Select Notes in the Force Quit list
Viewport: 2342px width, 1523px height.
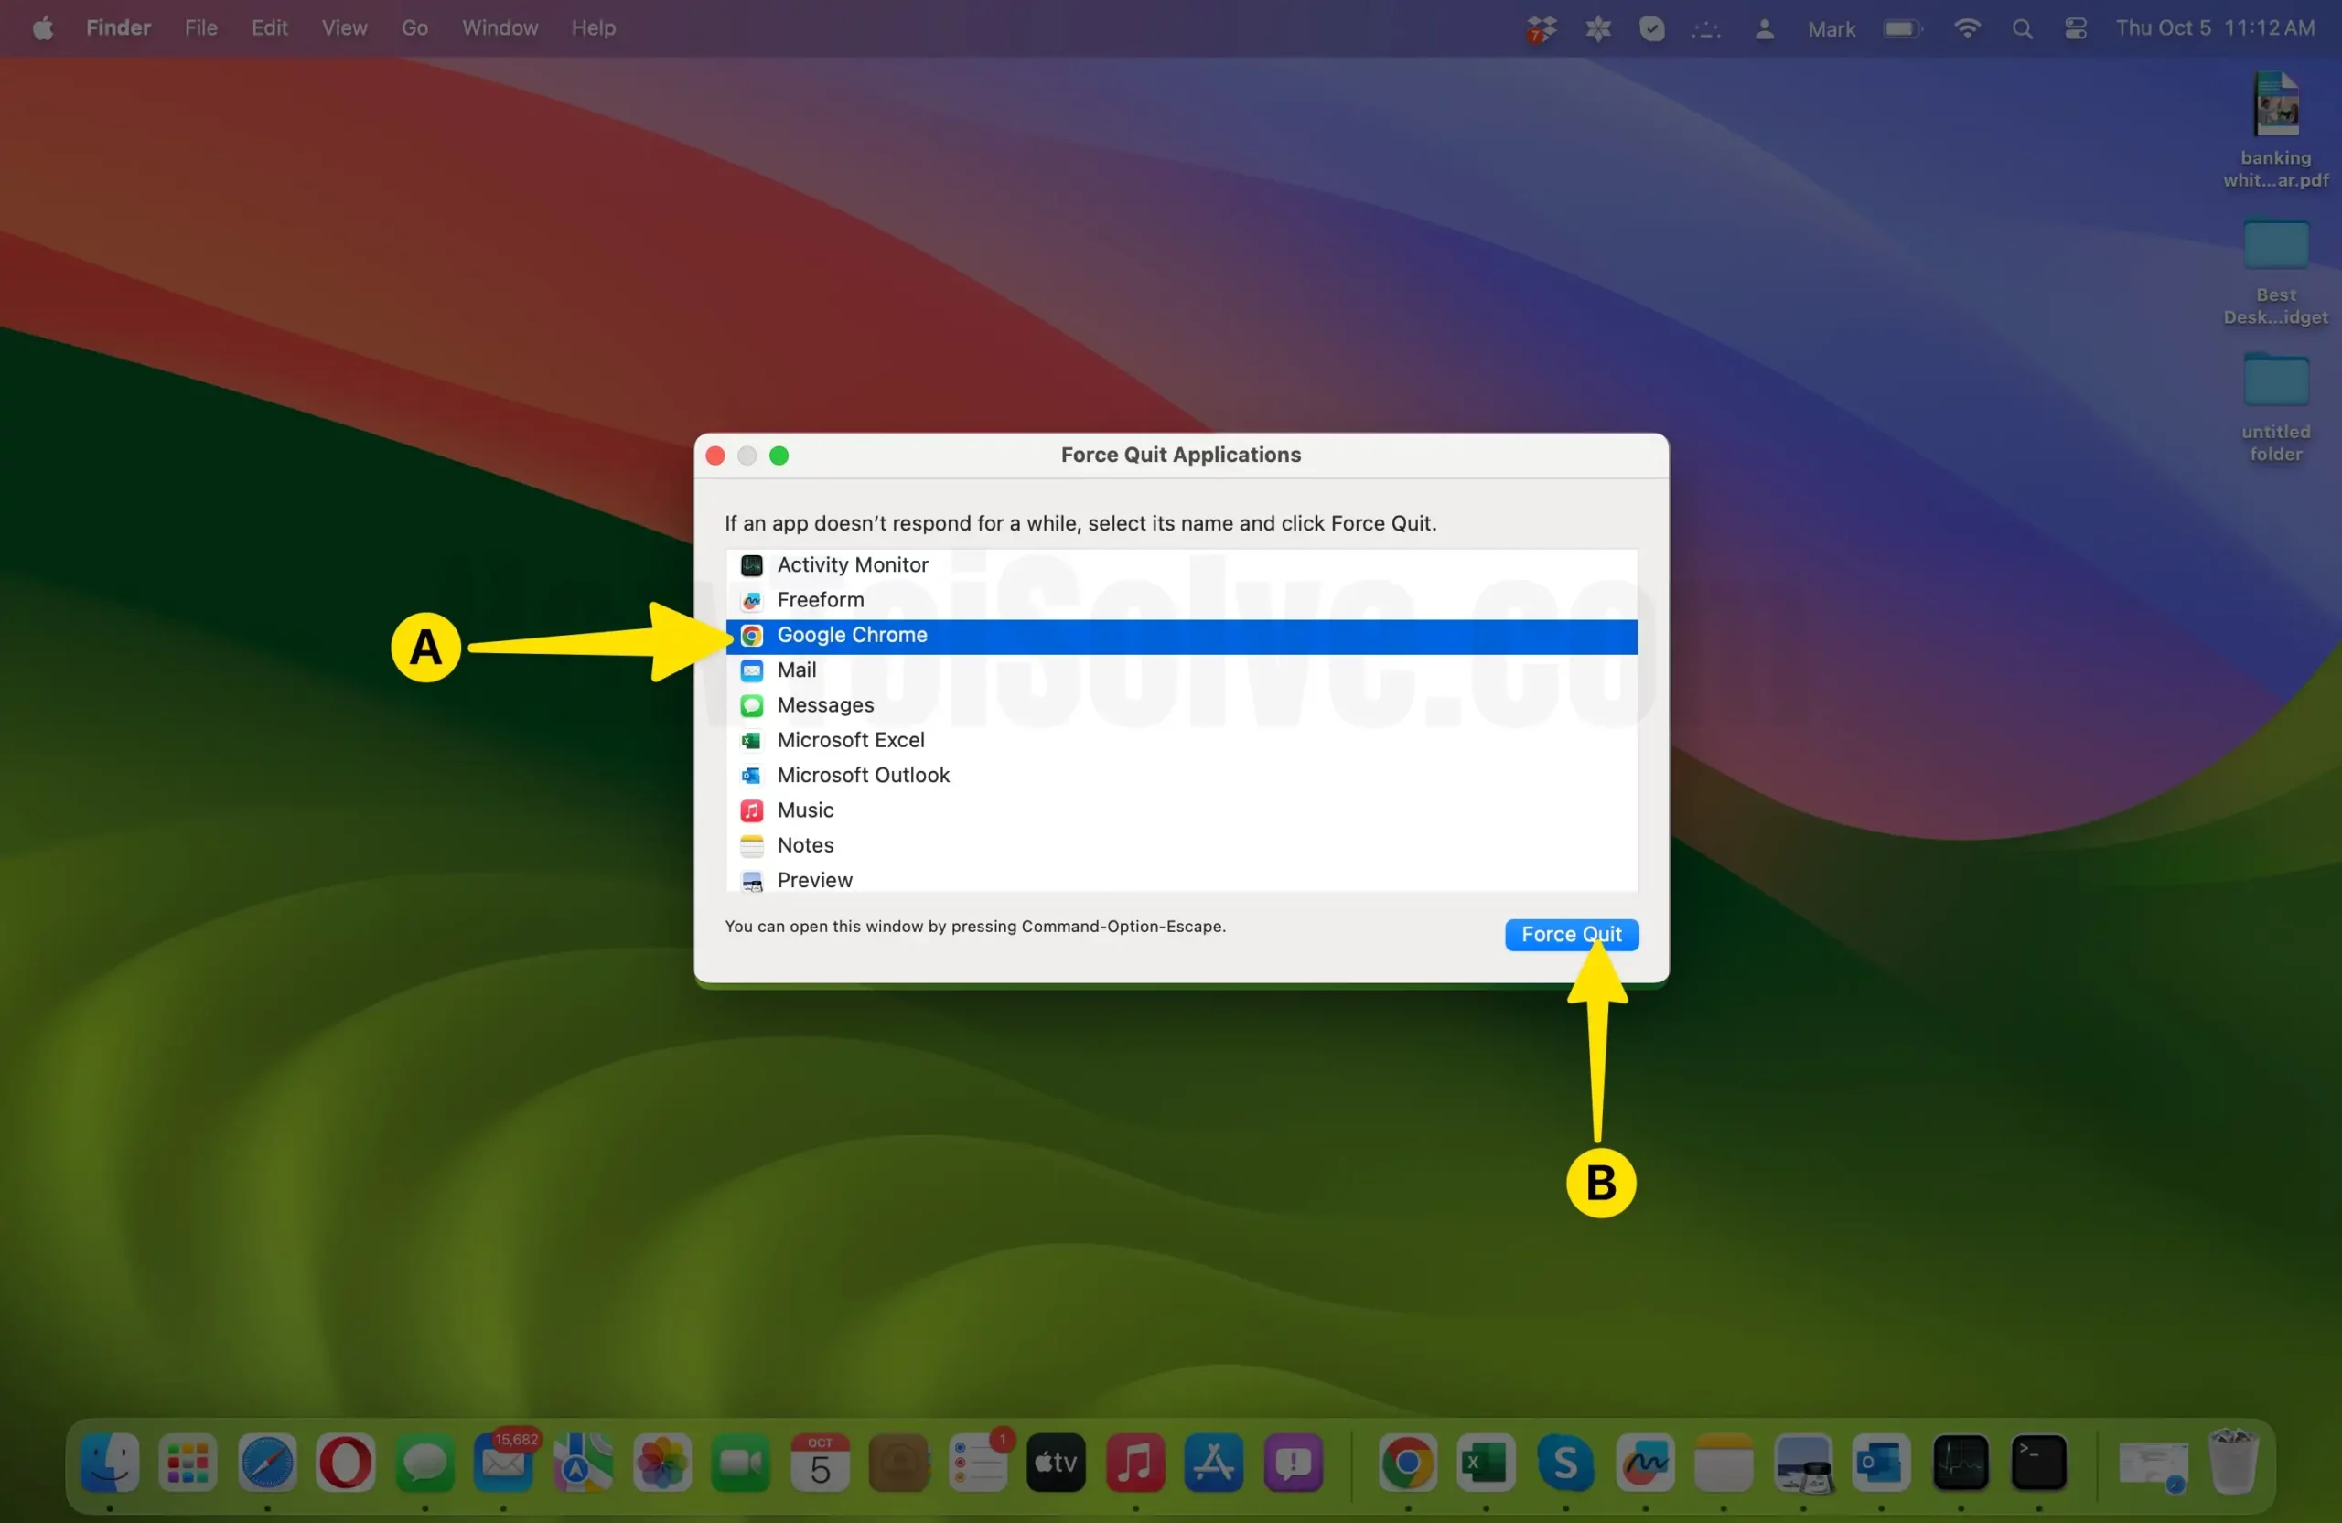(x=1181, y=845)
